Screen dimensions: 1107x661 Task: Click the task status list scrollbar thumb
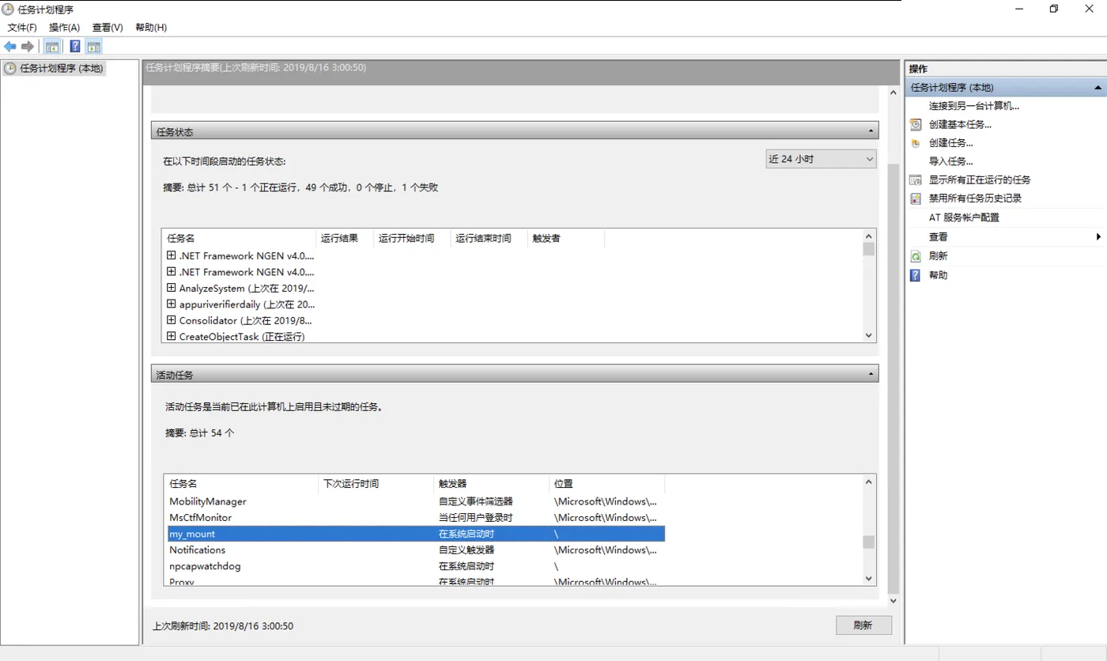point(869,249)
